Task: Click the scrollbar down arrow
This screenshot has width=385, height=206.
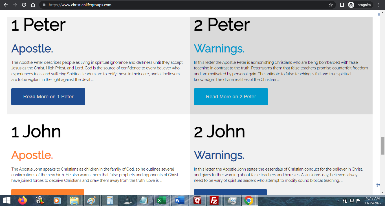Action: pyautogui.click(x=382, y=192)
